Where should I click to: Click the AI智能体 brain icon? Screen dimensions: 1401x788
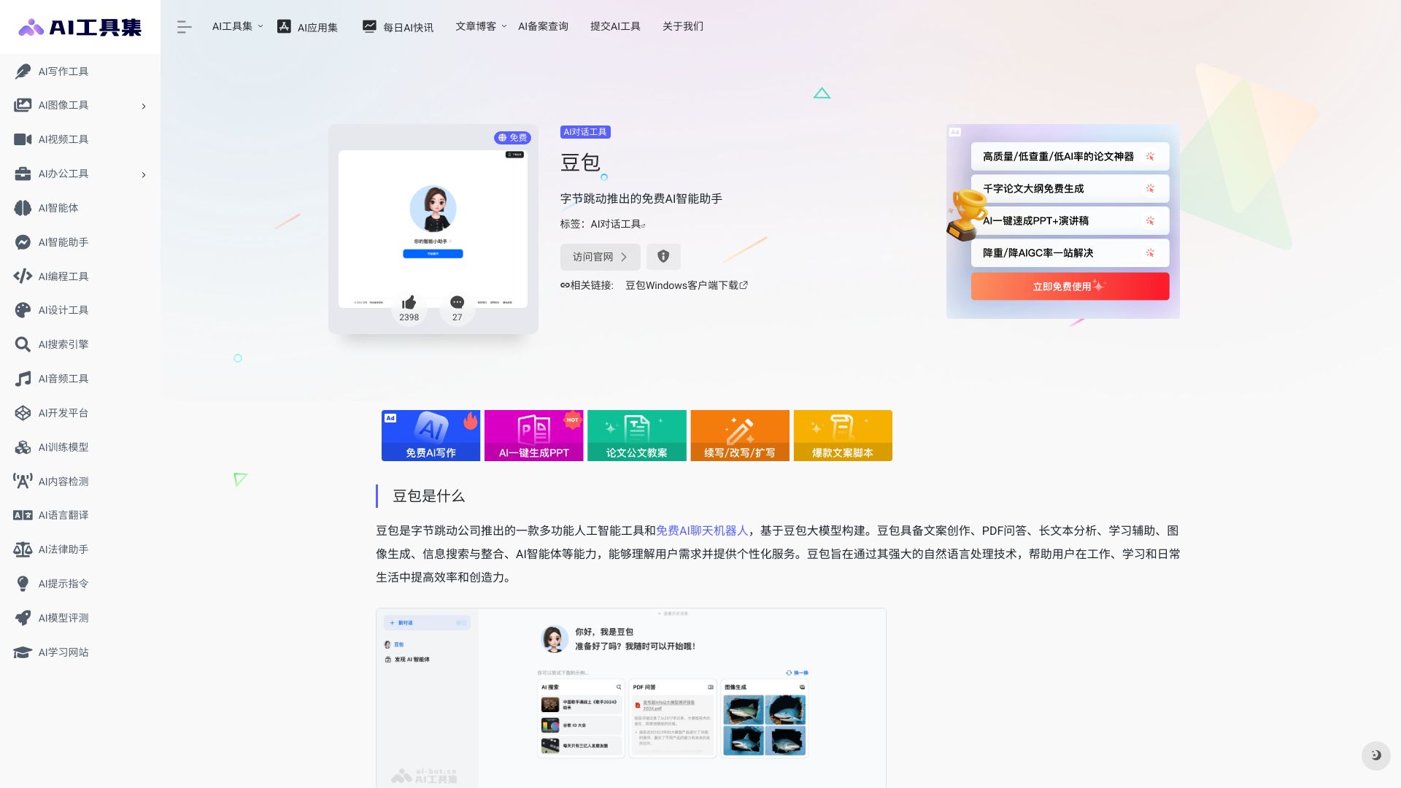(23, 208)
